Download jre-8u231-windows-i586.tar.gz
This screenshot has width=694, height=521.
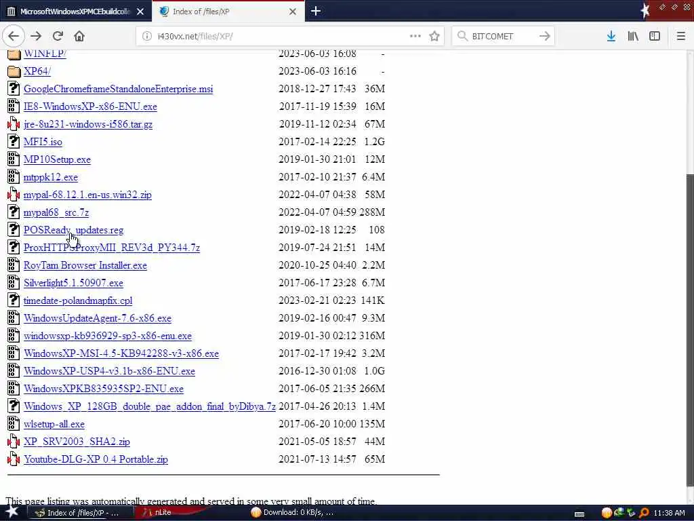point(88,125)
